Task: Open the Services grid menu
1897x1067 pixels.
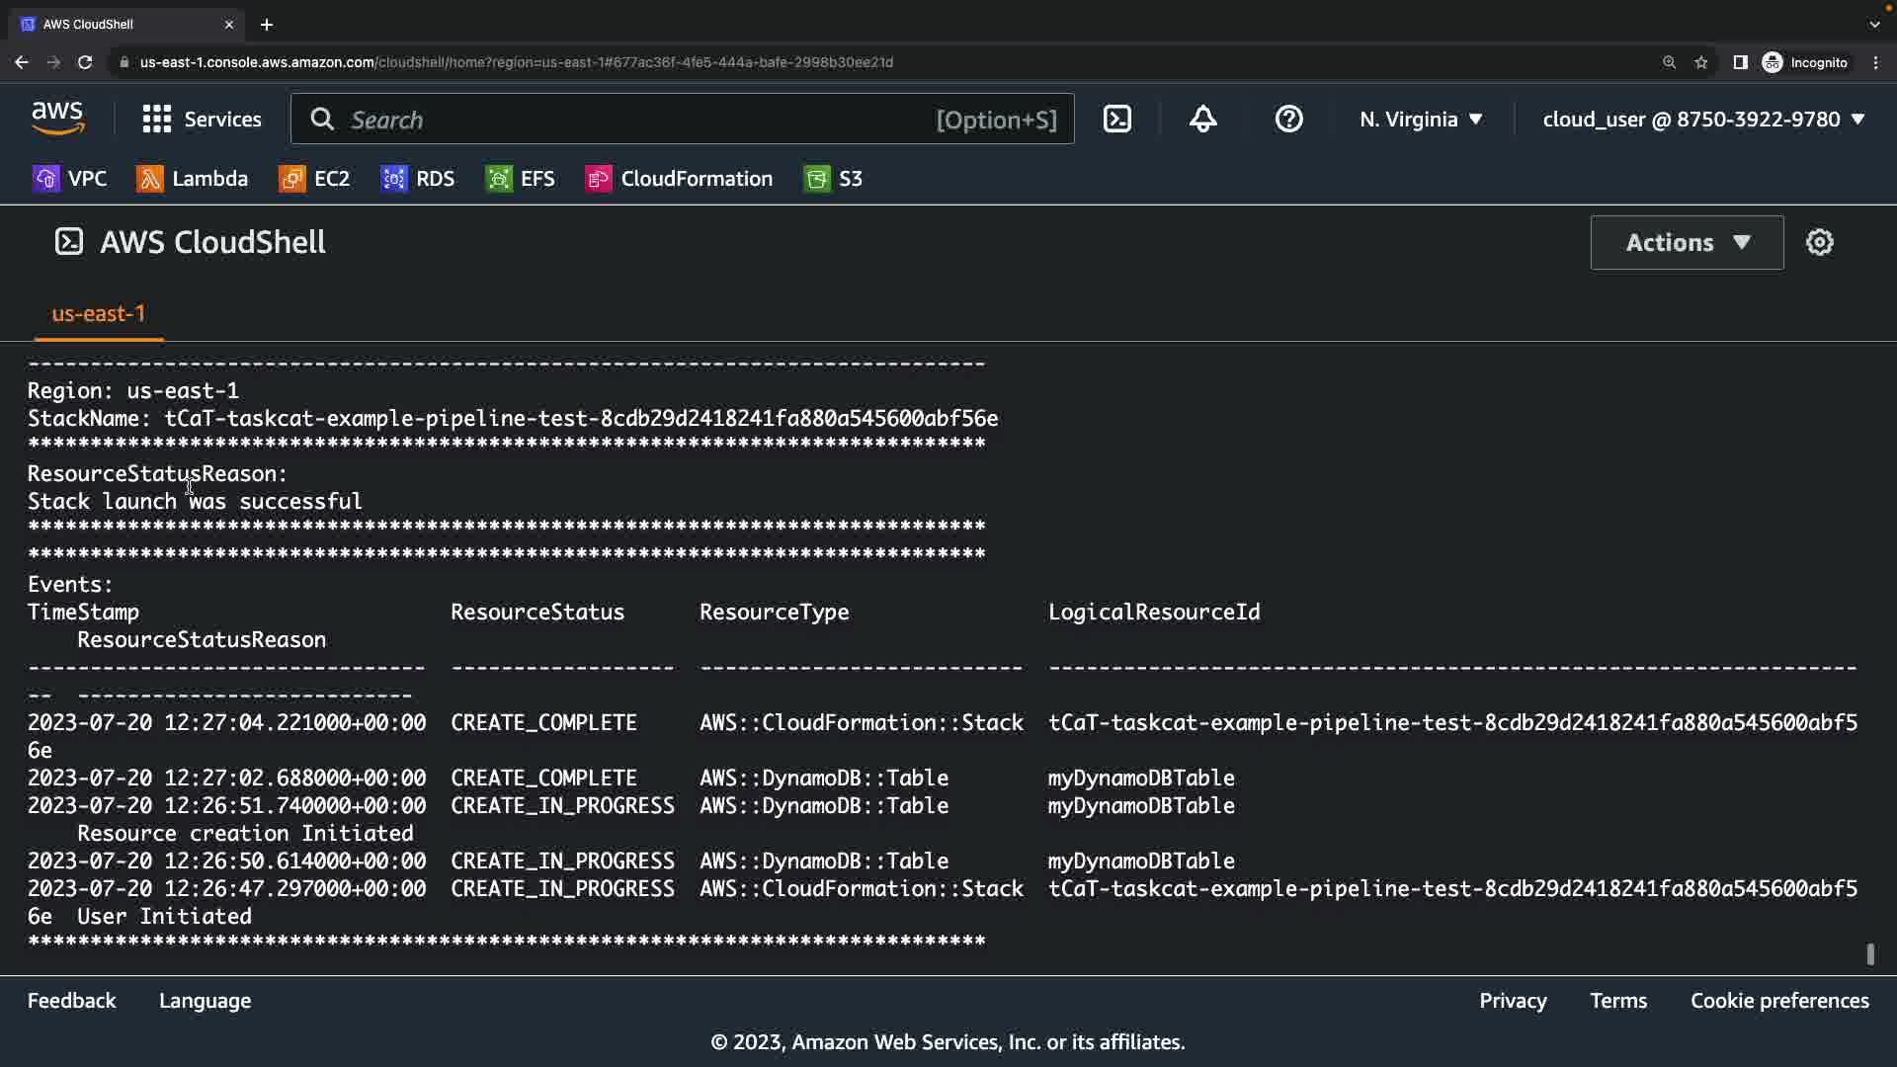Action: (x=202, y=120)
